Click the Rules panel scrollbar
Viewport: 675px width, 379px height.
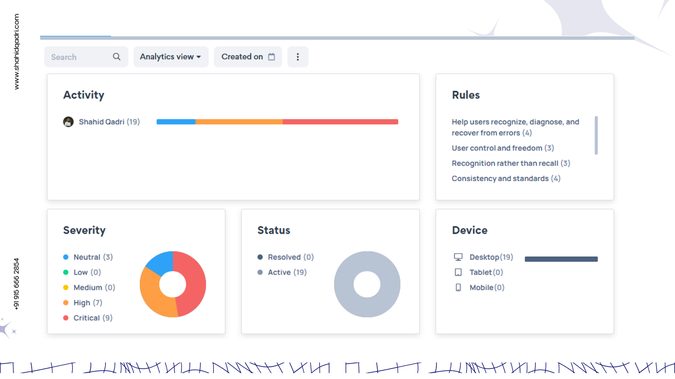pyautogui.click(x=596, y=136)
